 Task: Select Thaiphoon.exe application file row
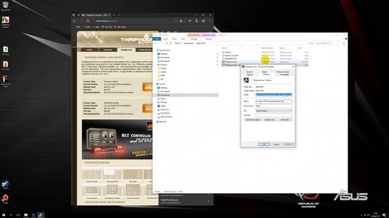coord(266,62)
